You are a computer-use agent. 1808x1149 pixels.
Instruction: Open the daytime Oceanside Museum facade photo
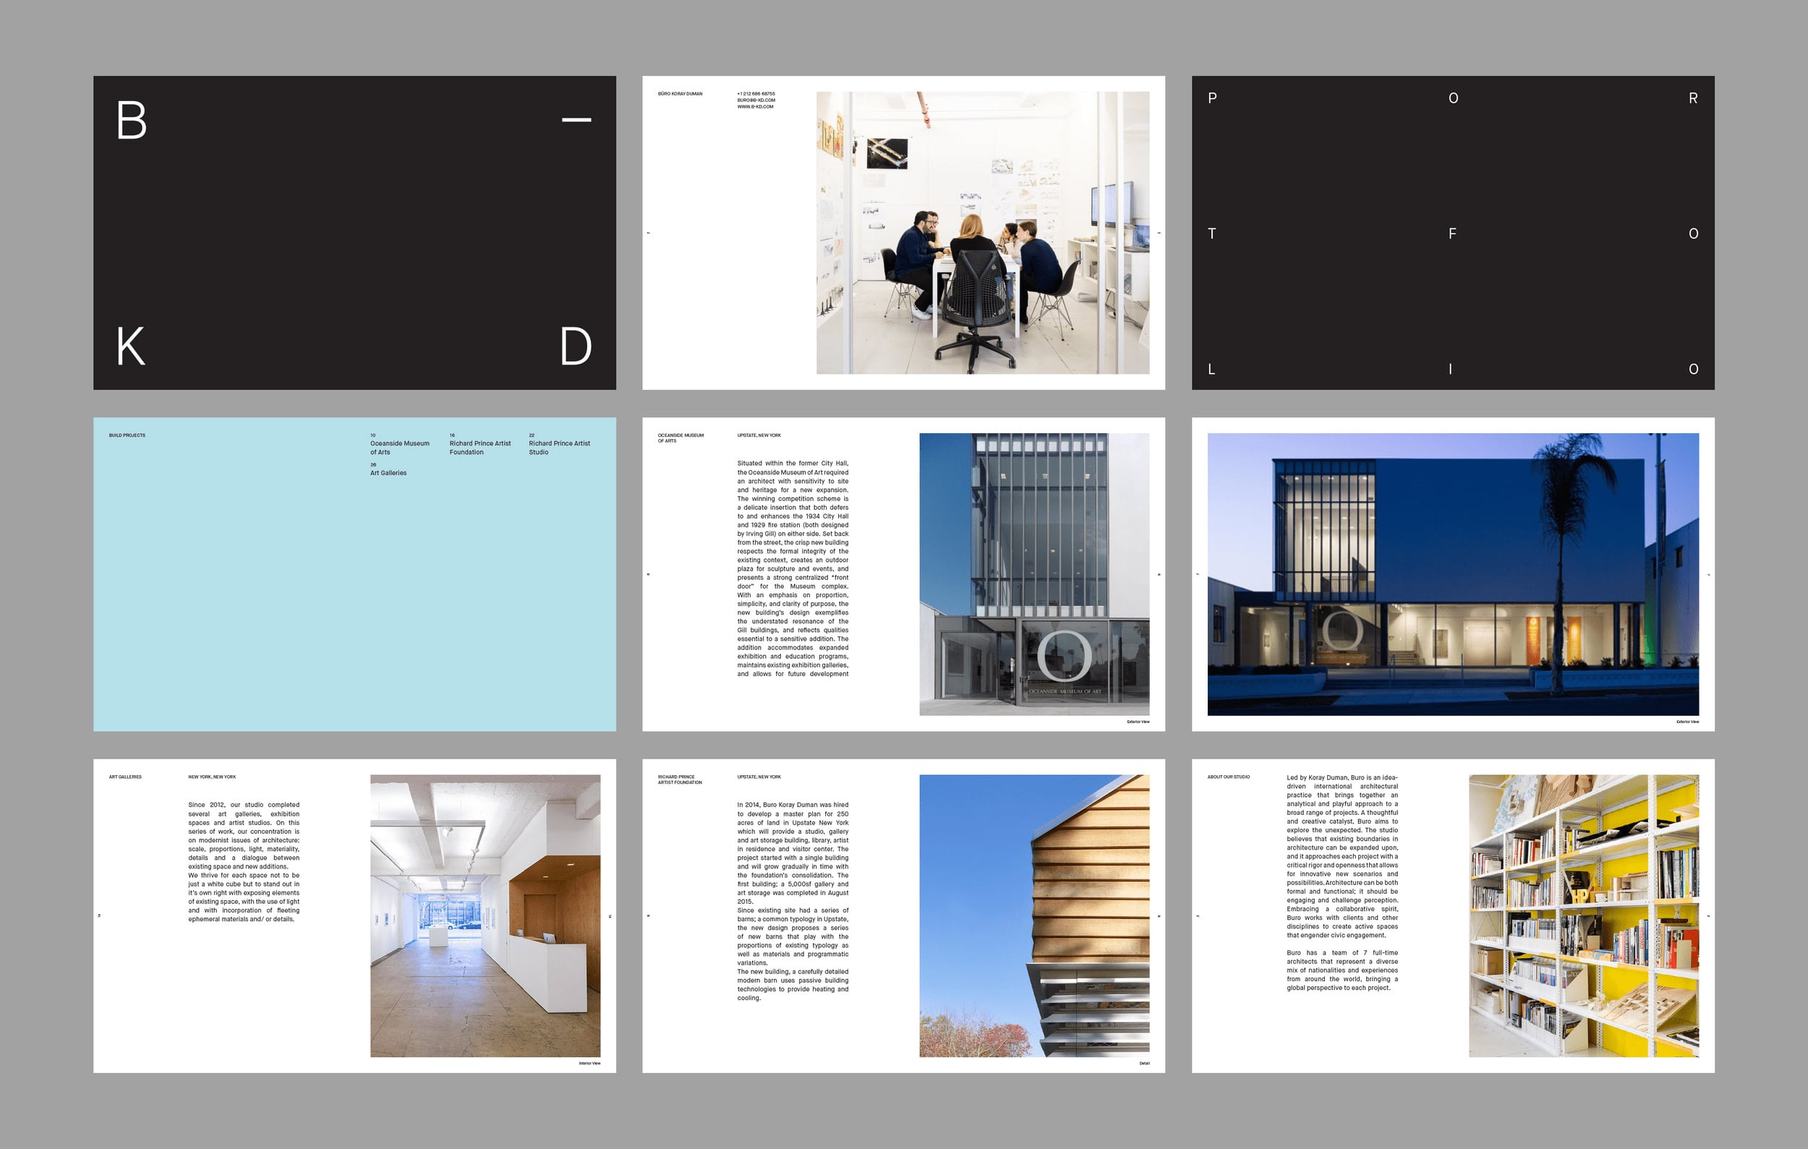coord(1033,574)
